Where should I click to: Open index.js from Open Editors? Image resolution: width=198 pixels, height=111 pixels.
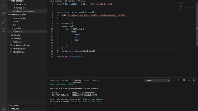pyautogui.click(x=19, y=4)
